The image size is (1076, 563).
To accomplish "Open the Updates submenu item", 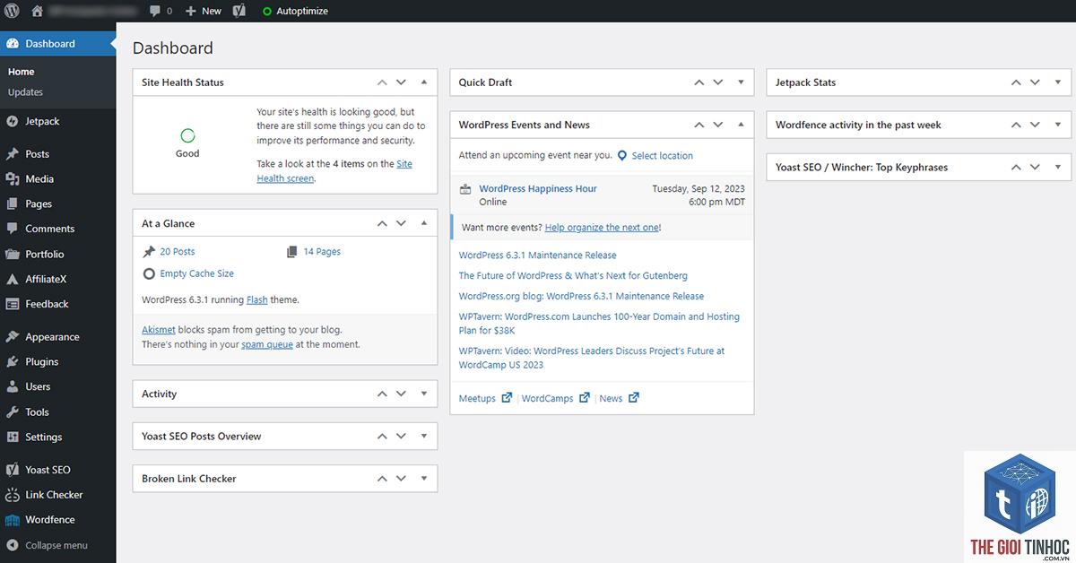I will click(25, 92).
